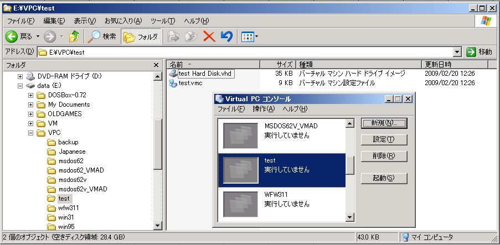Collapse the data (E:) drive node
The width and height of the screenshot is (500, 245).
click(x=20, y=86)
